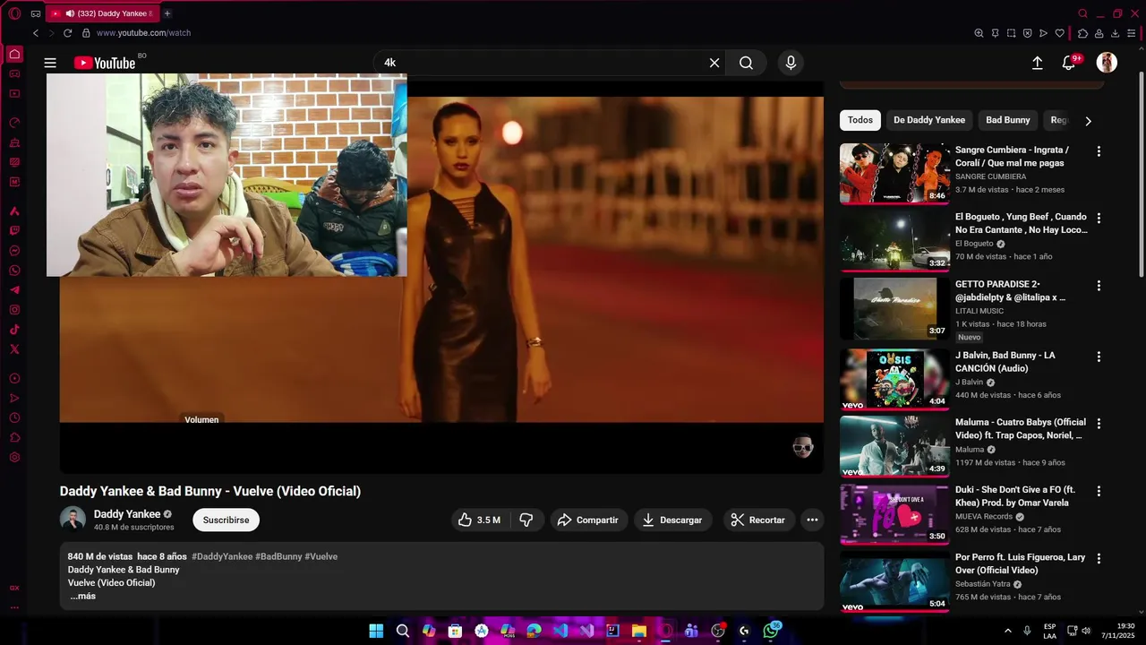Open the #Vuelve hashtag link

pos(321,556)
